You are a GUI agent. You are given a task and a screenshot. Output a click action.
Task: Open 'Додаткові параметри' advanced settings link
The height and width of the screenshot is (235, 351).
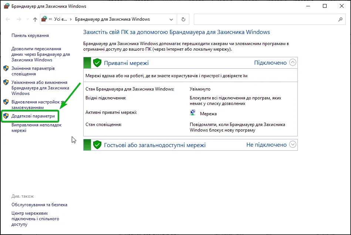[x=33, y=116]
